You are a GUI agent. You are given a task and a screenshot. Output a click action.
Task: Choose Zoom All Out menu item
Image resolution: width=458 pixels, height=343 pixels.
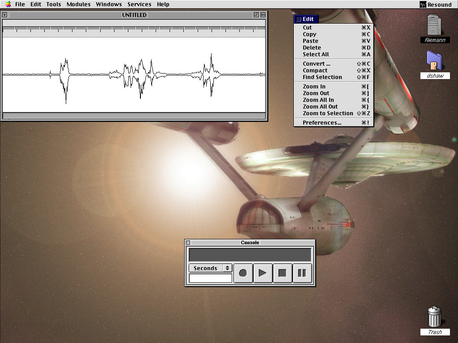click(334, 106)
